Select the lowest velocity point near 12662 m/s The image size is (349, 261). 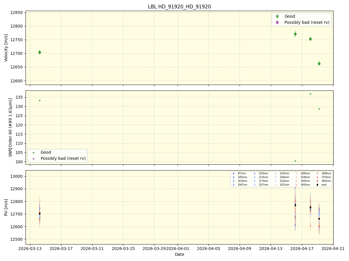[319, 64]
